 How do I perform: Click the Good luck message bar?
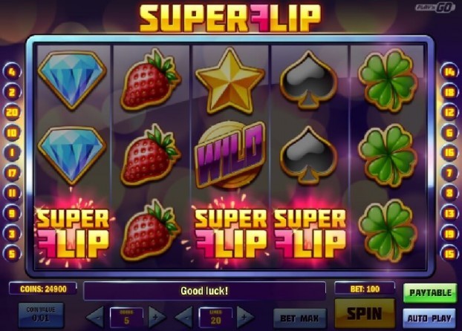[x=205, y=291]
